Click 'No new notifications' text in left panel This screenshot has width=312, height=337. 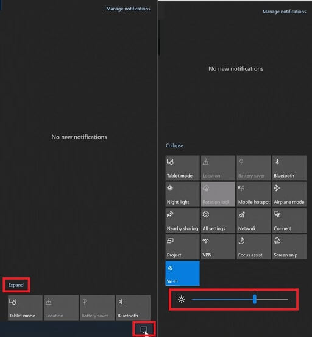[79, 137]
